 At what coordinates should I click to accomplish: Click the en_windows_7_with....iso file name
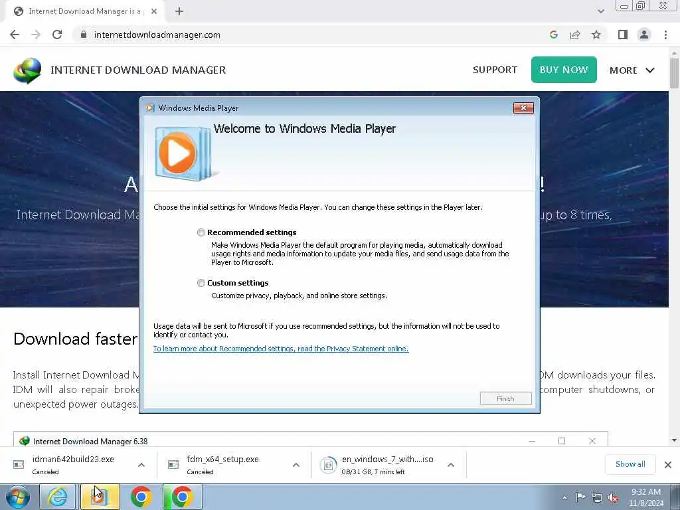click(x=387, y=460)
